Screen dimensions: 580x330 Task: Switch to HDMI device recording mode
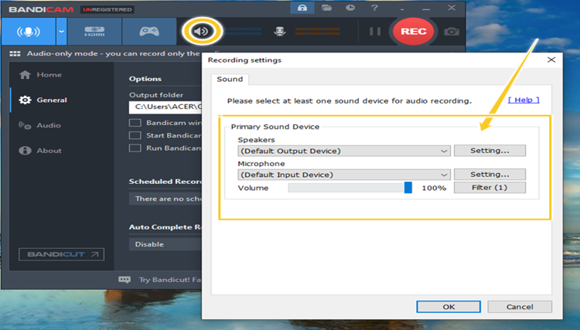pos(94,32)
